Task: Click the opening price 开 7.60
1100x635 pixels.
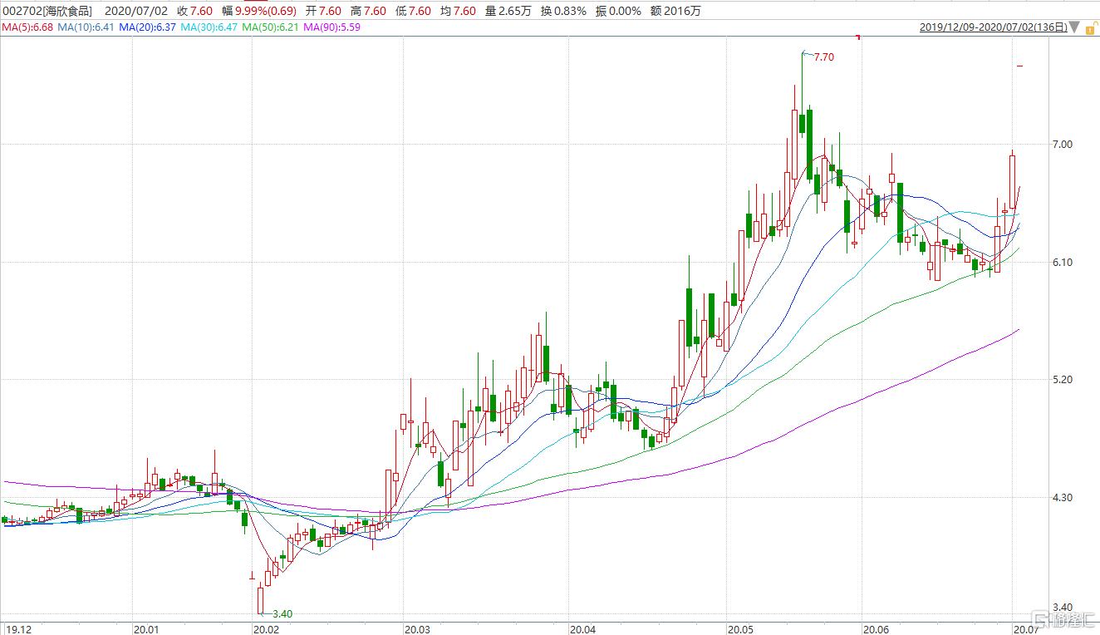Action: coord(325,11)
